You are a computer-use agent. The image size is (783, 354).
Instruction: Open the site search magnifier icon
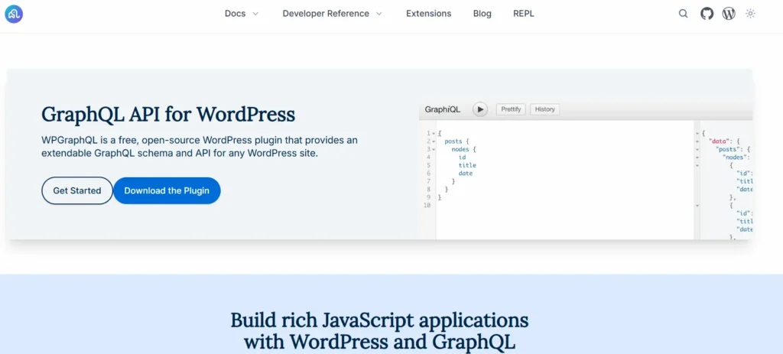(x=683, y=14)
